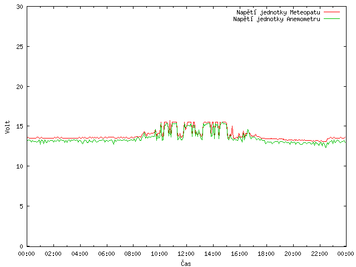This screenshot has height=267, width=356.
Task: Click the y-axis value 20
Action: (x=20, y=87)
